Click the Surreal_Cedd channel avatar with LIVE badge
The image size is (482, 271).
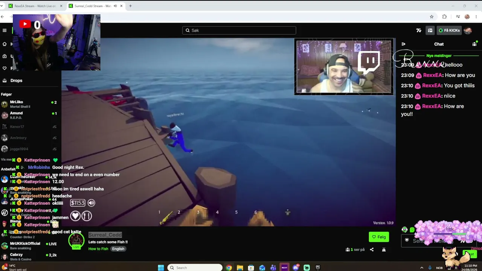pos(76,241)
